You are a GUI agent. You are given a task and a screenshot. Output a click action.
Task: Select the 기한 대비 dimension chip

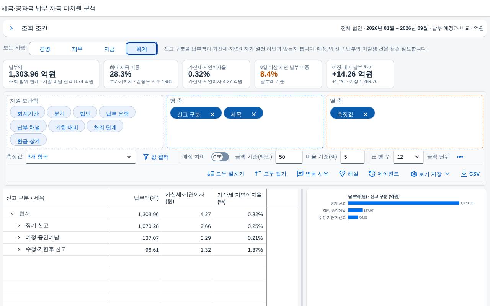click(67, 126)
